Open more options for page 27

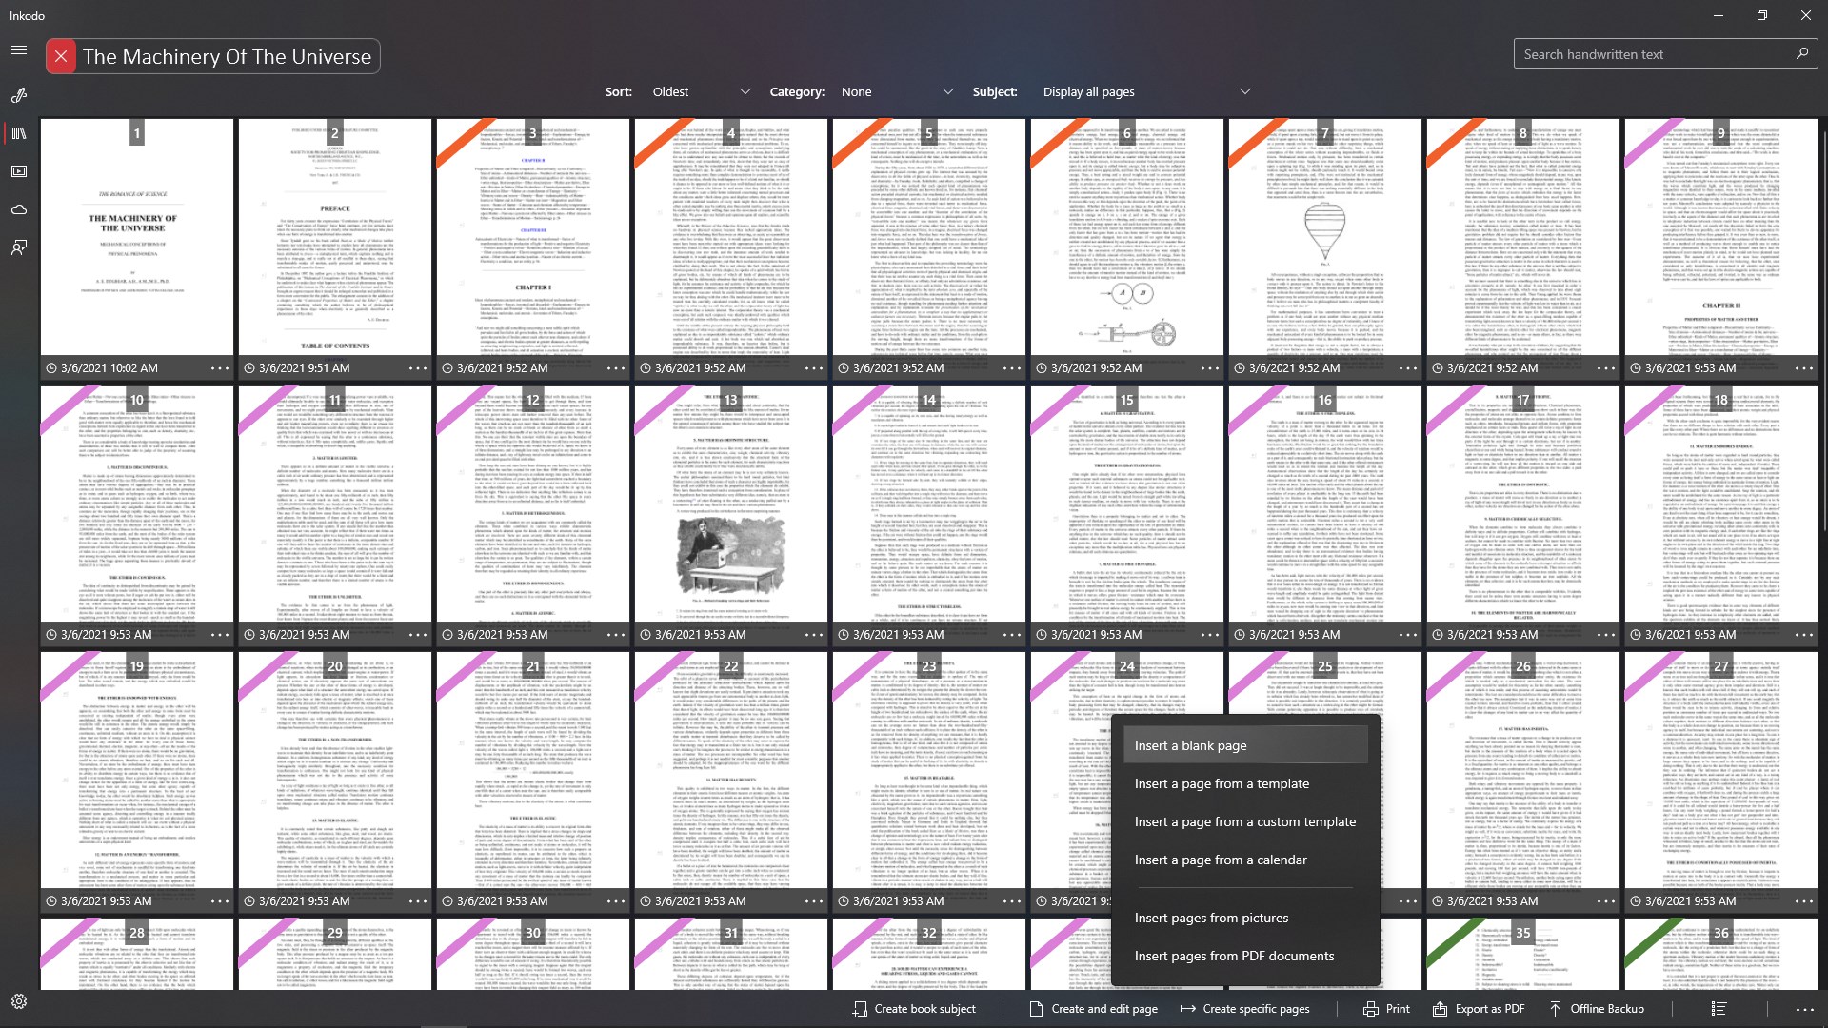pos(1804,901)
